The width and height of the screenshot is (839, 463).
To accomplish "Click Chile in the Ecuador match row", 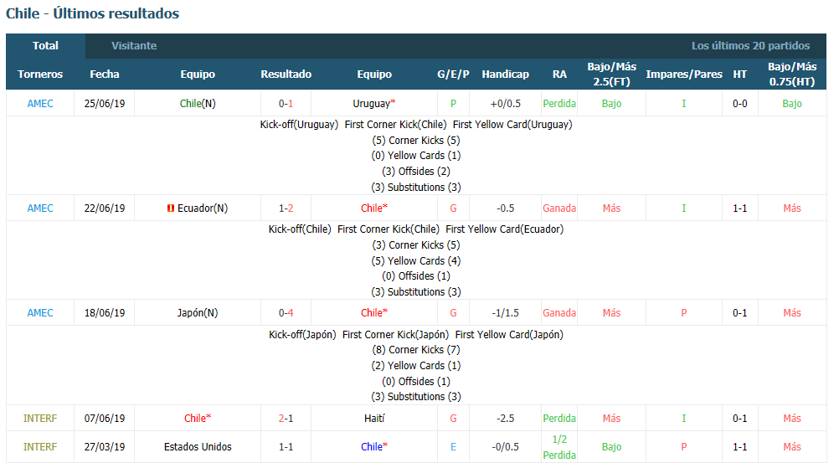I will point(371,208).
